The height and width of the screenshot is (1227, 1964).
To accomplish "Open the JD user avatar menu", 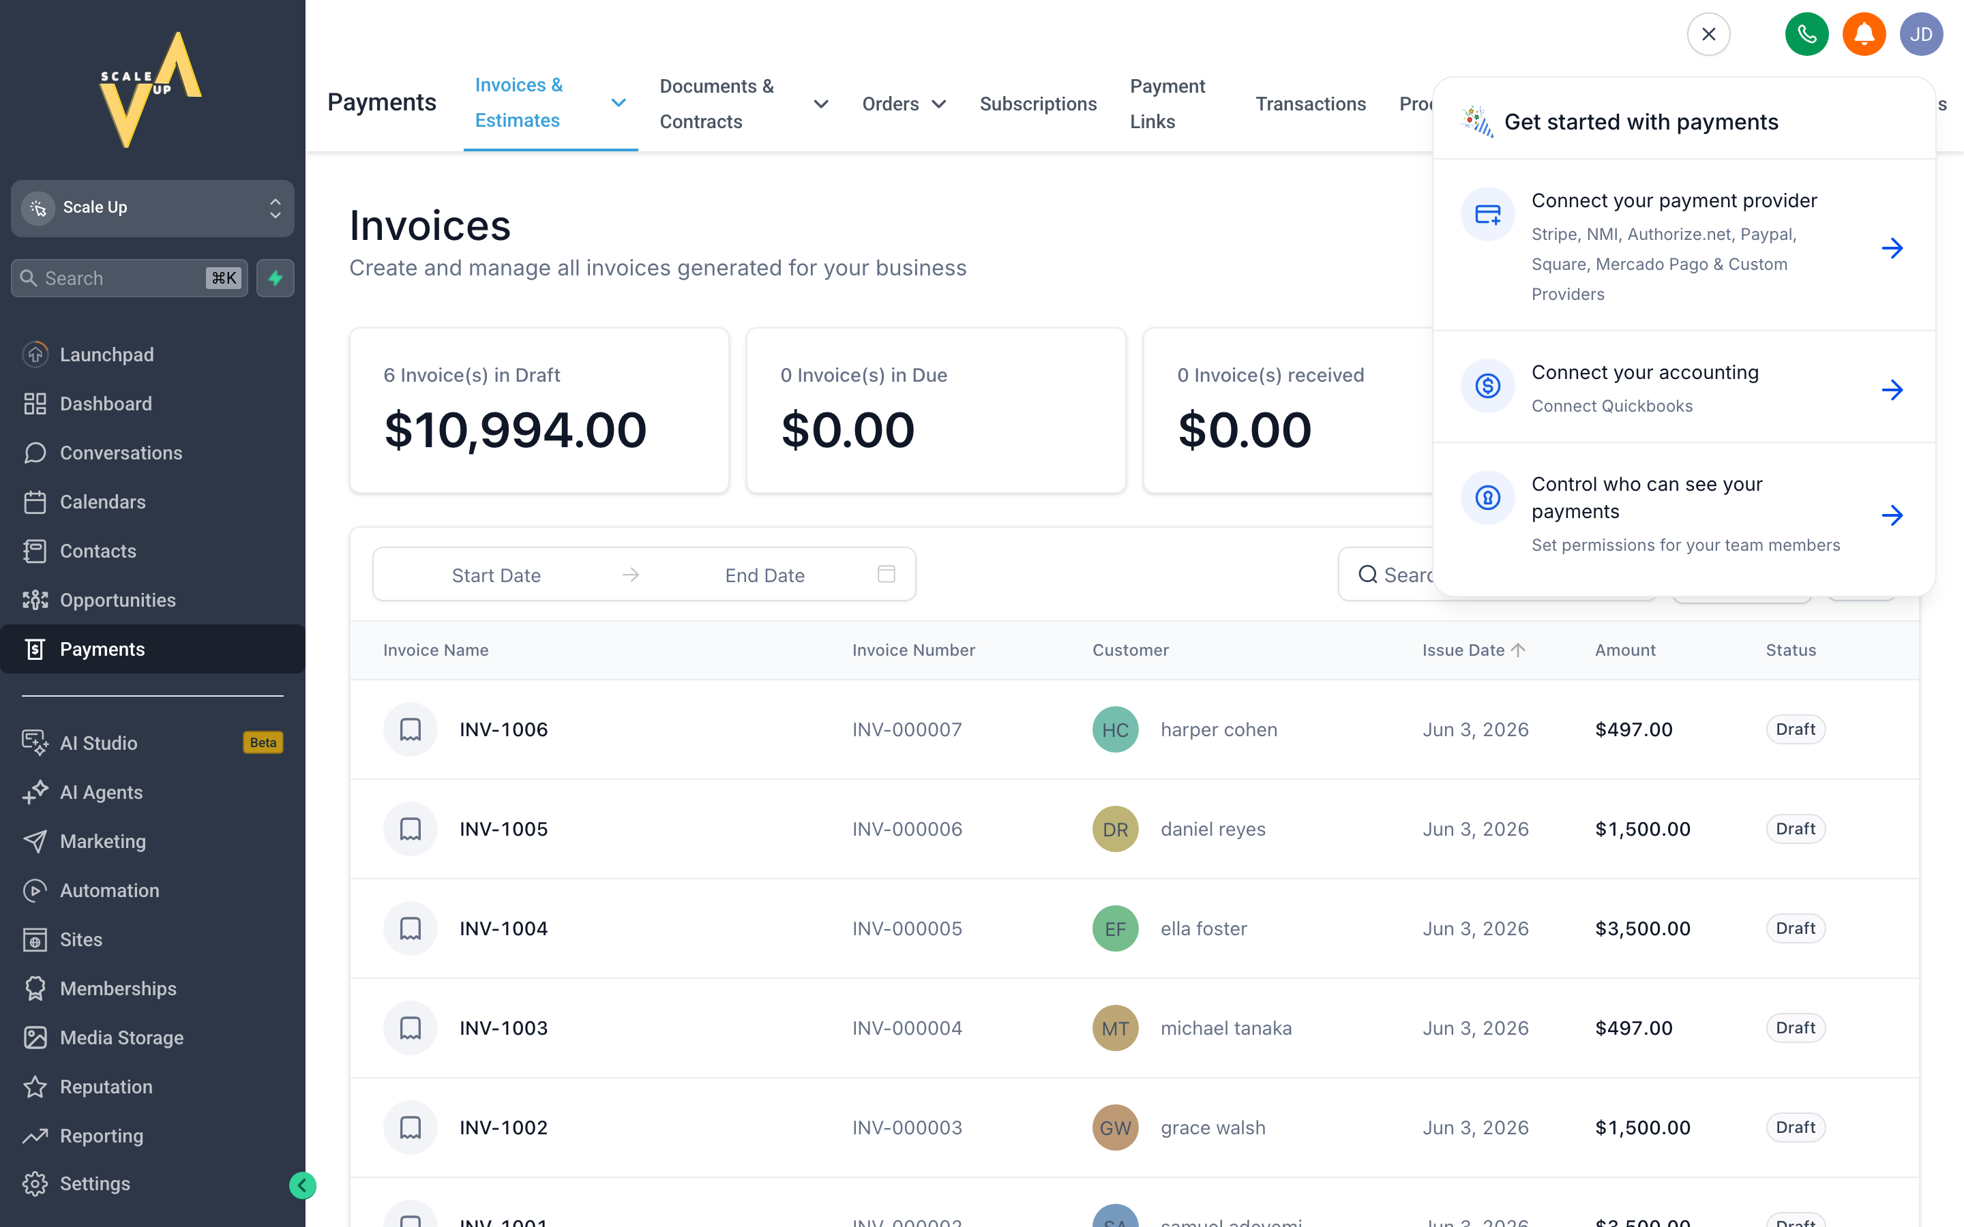I will (x=1921, y=34).
